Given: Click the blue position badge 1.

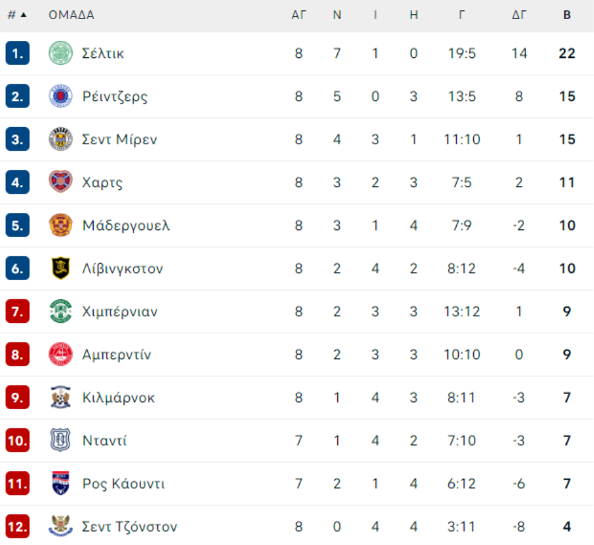Looking at the screenshot, I should (x=17, y=53).
